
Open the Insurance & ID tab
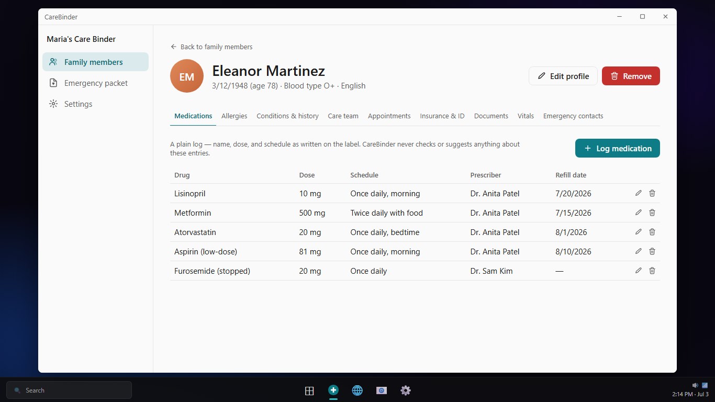point(442,116)
